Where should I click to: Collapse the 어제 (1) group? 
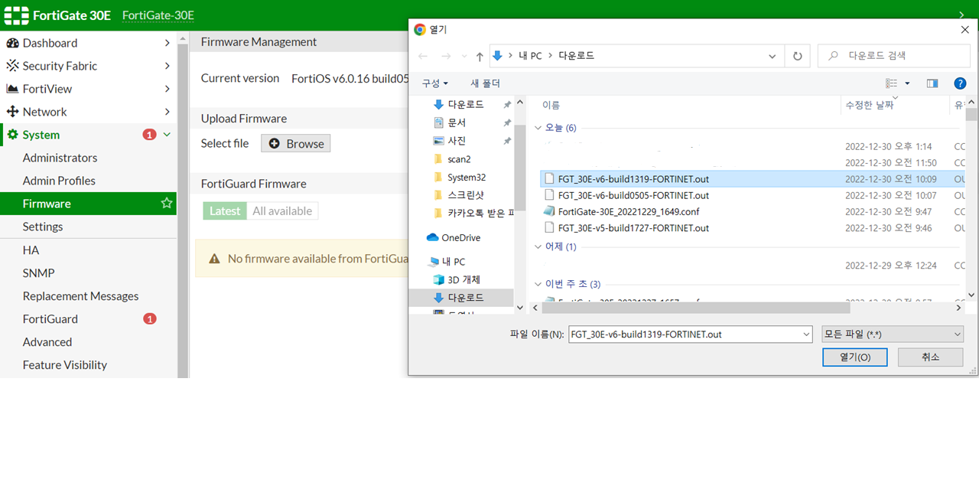click(538, 246)
